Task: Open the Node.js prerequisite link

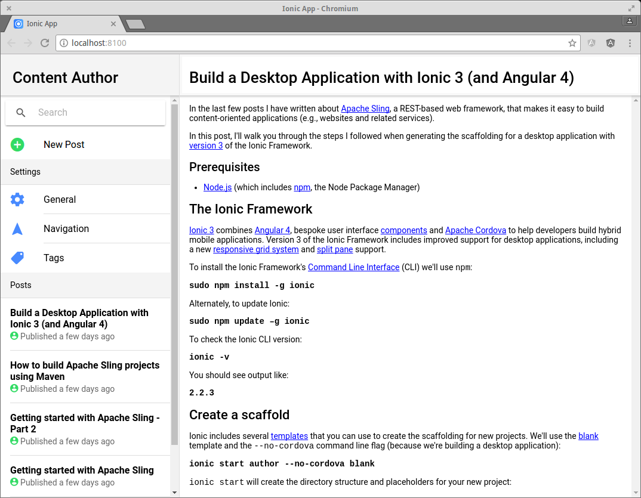Action: pos(217,187)
